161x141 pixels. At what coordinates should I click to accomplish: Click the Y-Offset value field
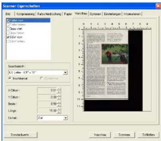coord(47,97)
